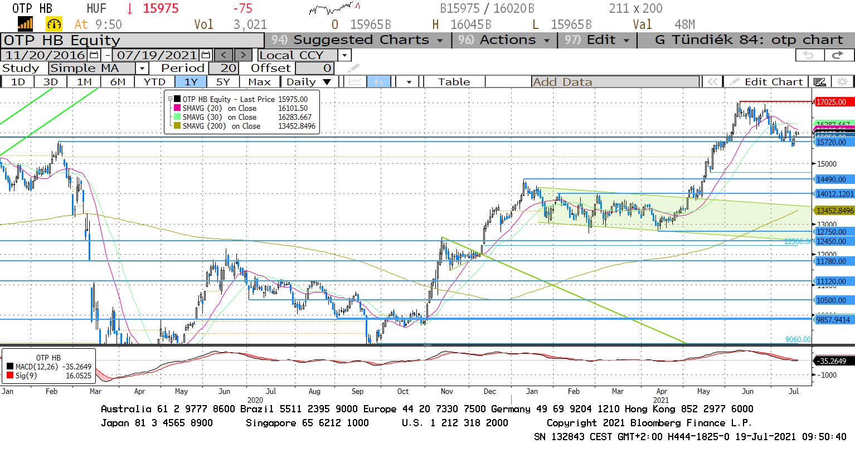Click the olive SMAVG (200) color swatch

point(178,126)
